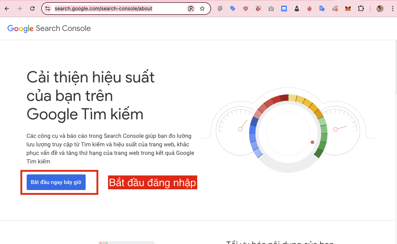Open the blocked link checker extension

[335, 9]
